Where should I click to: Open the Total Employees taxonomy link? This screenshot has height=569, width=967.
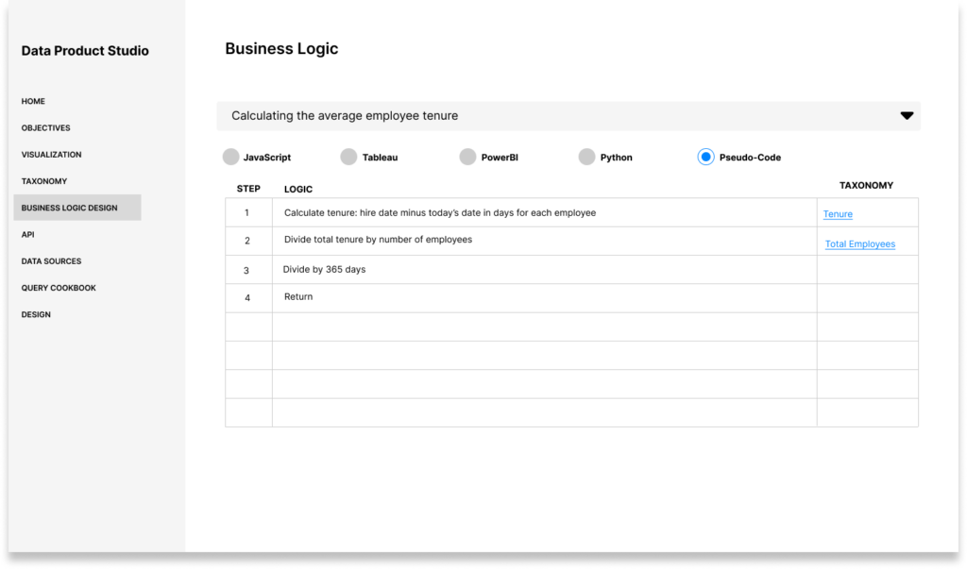point(859,244)
